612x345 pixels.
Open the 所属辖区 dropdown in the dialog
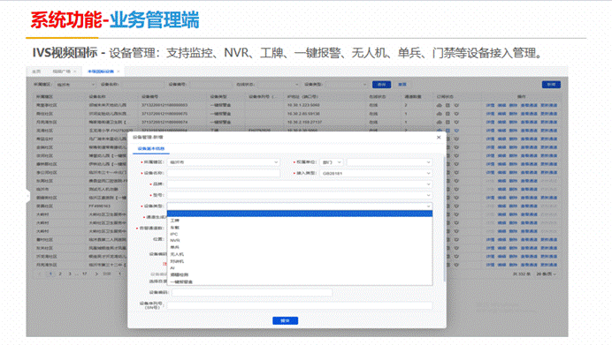pyautogui.click(x=223, y=162)
